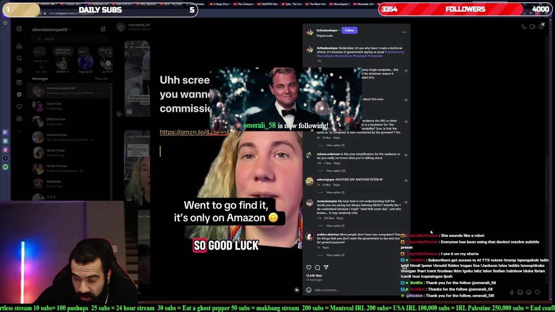This screenshot has width=555, height=312.
Task: View the '12,646 likes' list
Action: point(314,276)
